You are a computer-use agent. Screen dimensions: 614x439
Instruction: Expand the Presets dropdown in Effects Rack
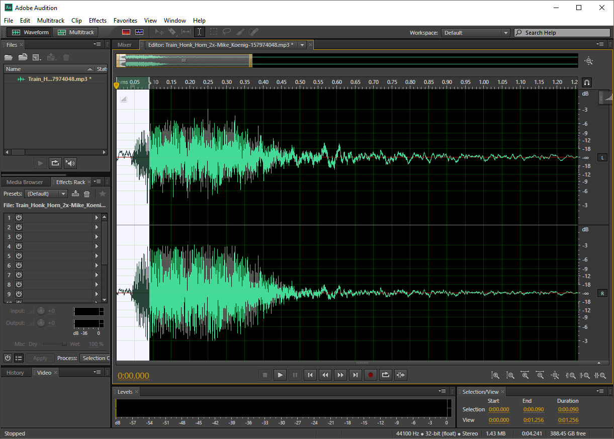pos(46,194)
